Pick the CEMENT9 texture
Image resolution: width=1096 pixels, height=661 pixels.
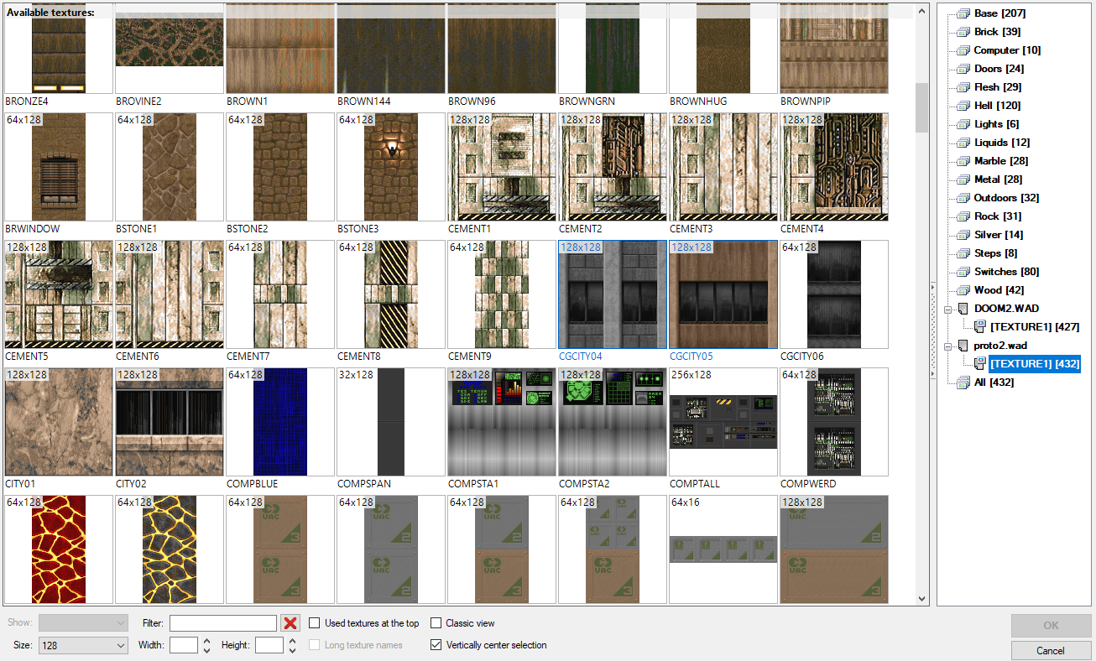coord(501,294)
